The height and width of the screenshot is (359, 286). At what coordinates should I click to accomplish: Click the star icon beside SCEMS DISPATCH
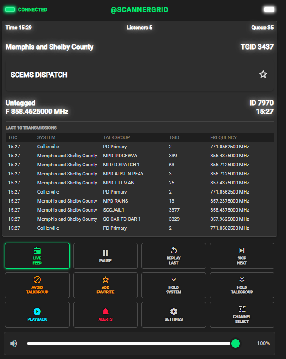(x=263, y=75)
